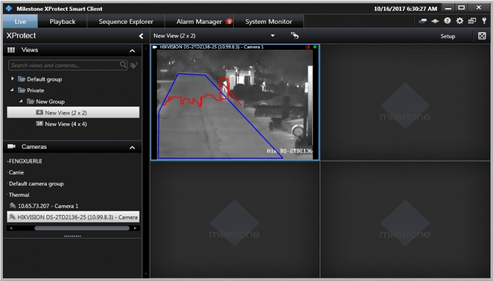Click the Setup button

point(448,36)
